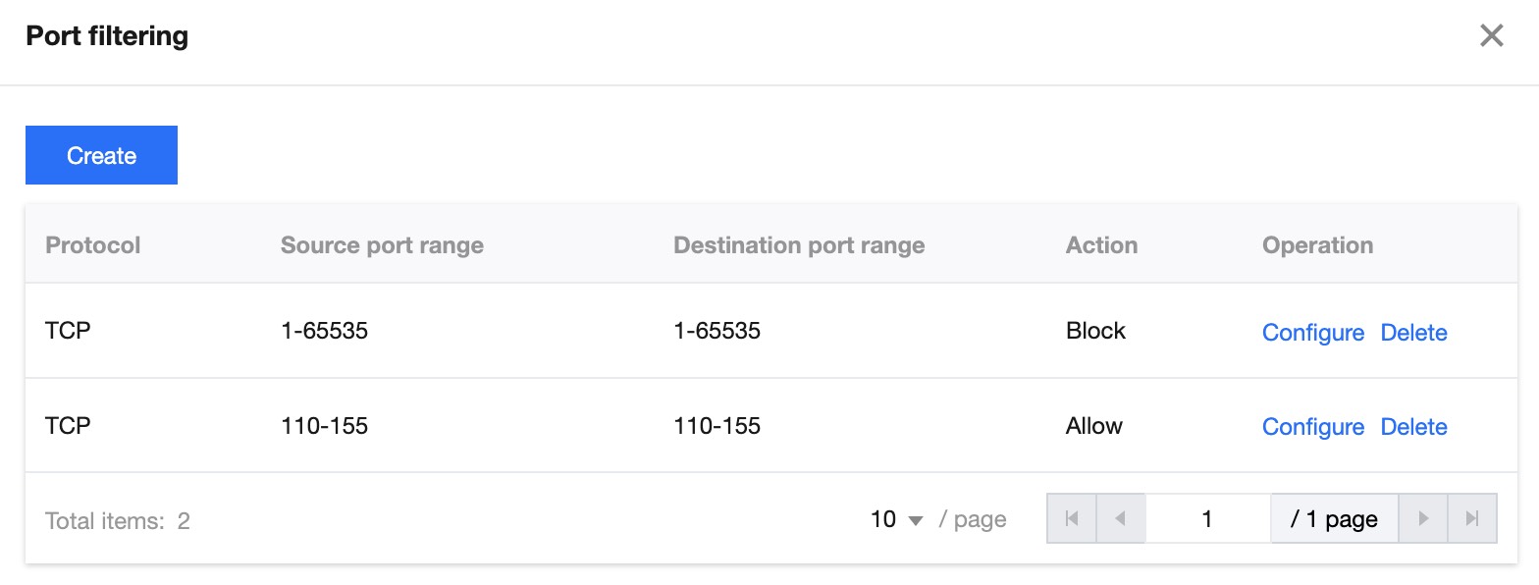Click the previous page arrow
The width and height of the screenshot is (1539, 585).
1120,518
